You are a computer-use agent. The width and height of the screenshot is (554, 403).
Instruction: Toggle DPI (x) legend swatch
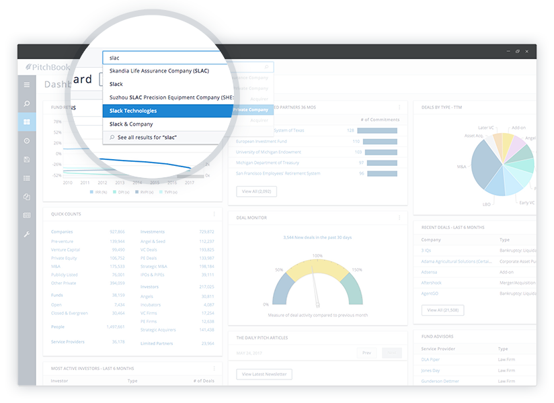click(x=114, y=192)
